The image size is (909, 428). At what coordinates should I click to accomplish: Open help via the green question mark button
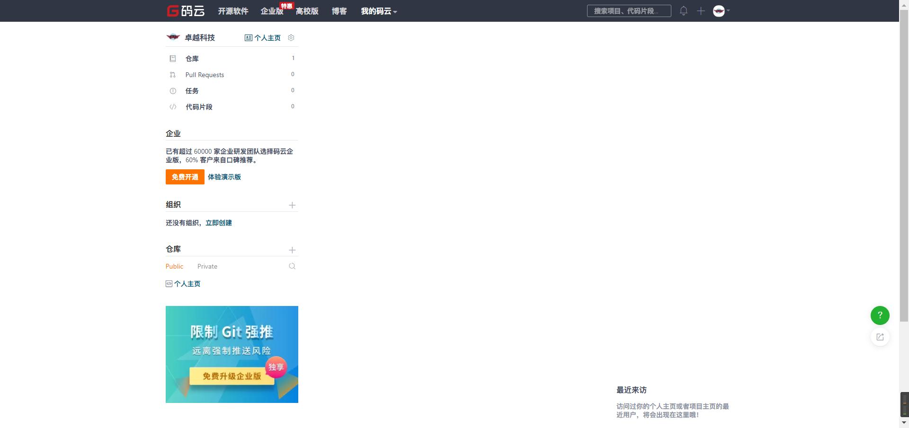tap(879, 315)
